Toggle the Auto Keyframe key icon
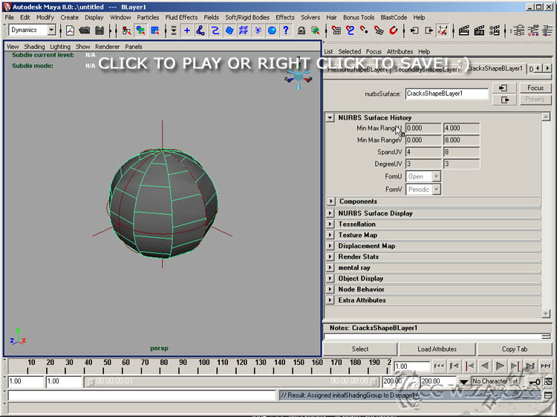 (x=534, y=381)
